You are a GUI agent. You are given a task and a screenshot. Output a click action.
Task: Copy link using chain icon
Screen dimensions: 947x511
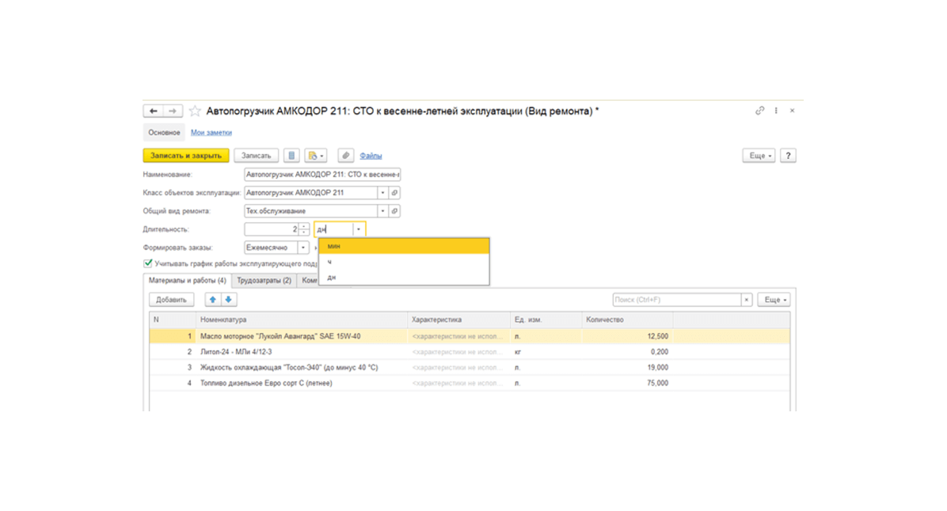point(759,111)
